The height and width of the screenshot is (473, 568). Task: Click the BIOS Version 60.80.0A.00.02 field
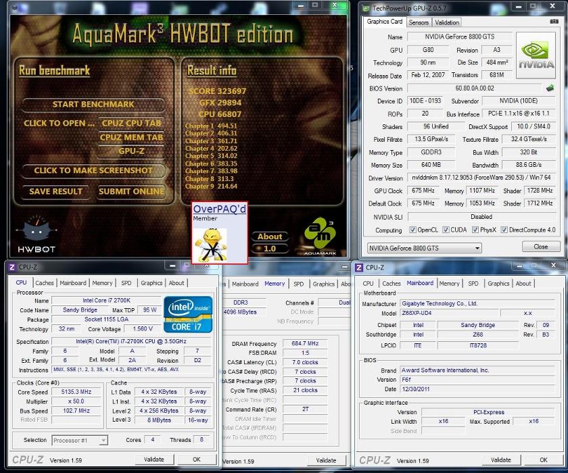click(x=475, y=89)
